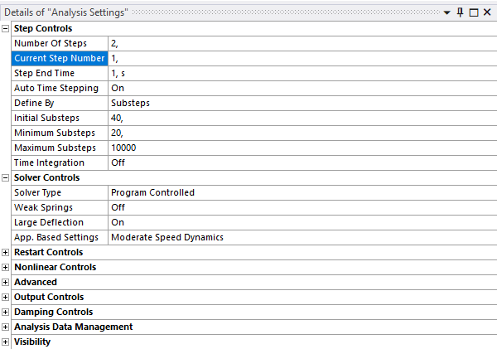Expand the Advanced section
The image size is (497, 349).
coord(6,282)
